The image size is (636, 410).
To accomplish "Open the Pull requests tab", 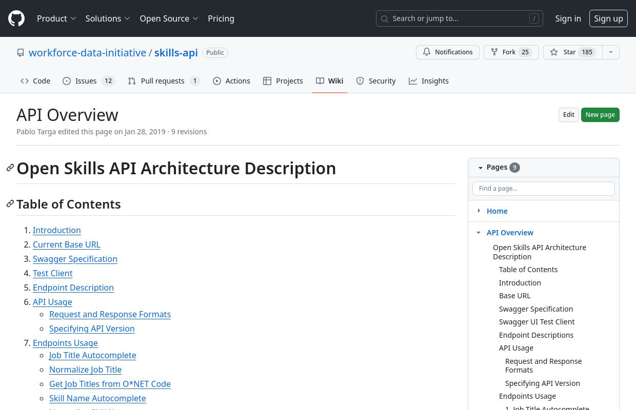I will click(x=164, y=81).
